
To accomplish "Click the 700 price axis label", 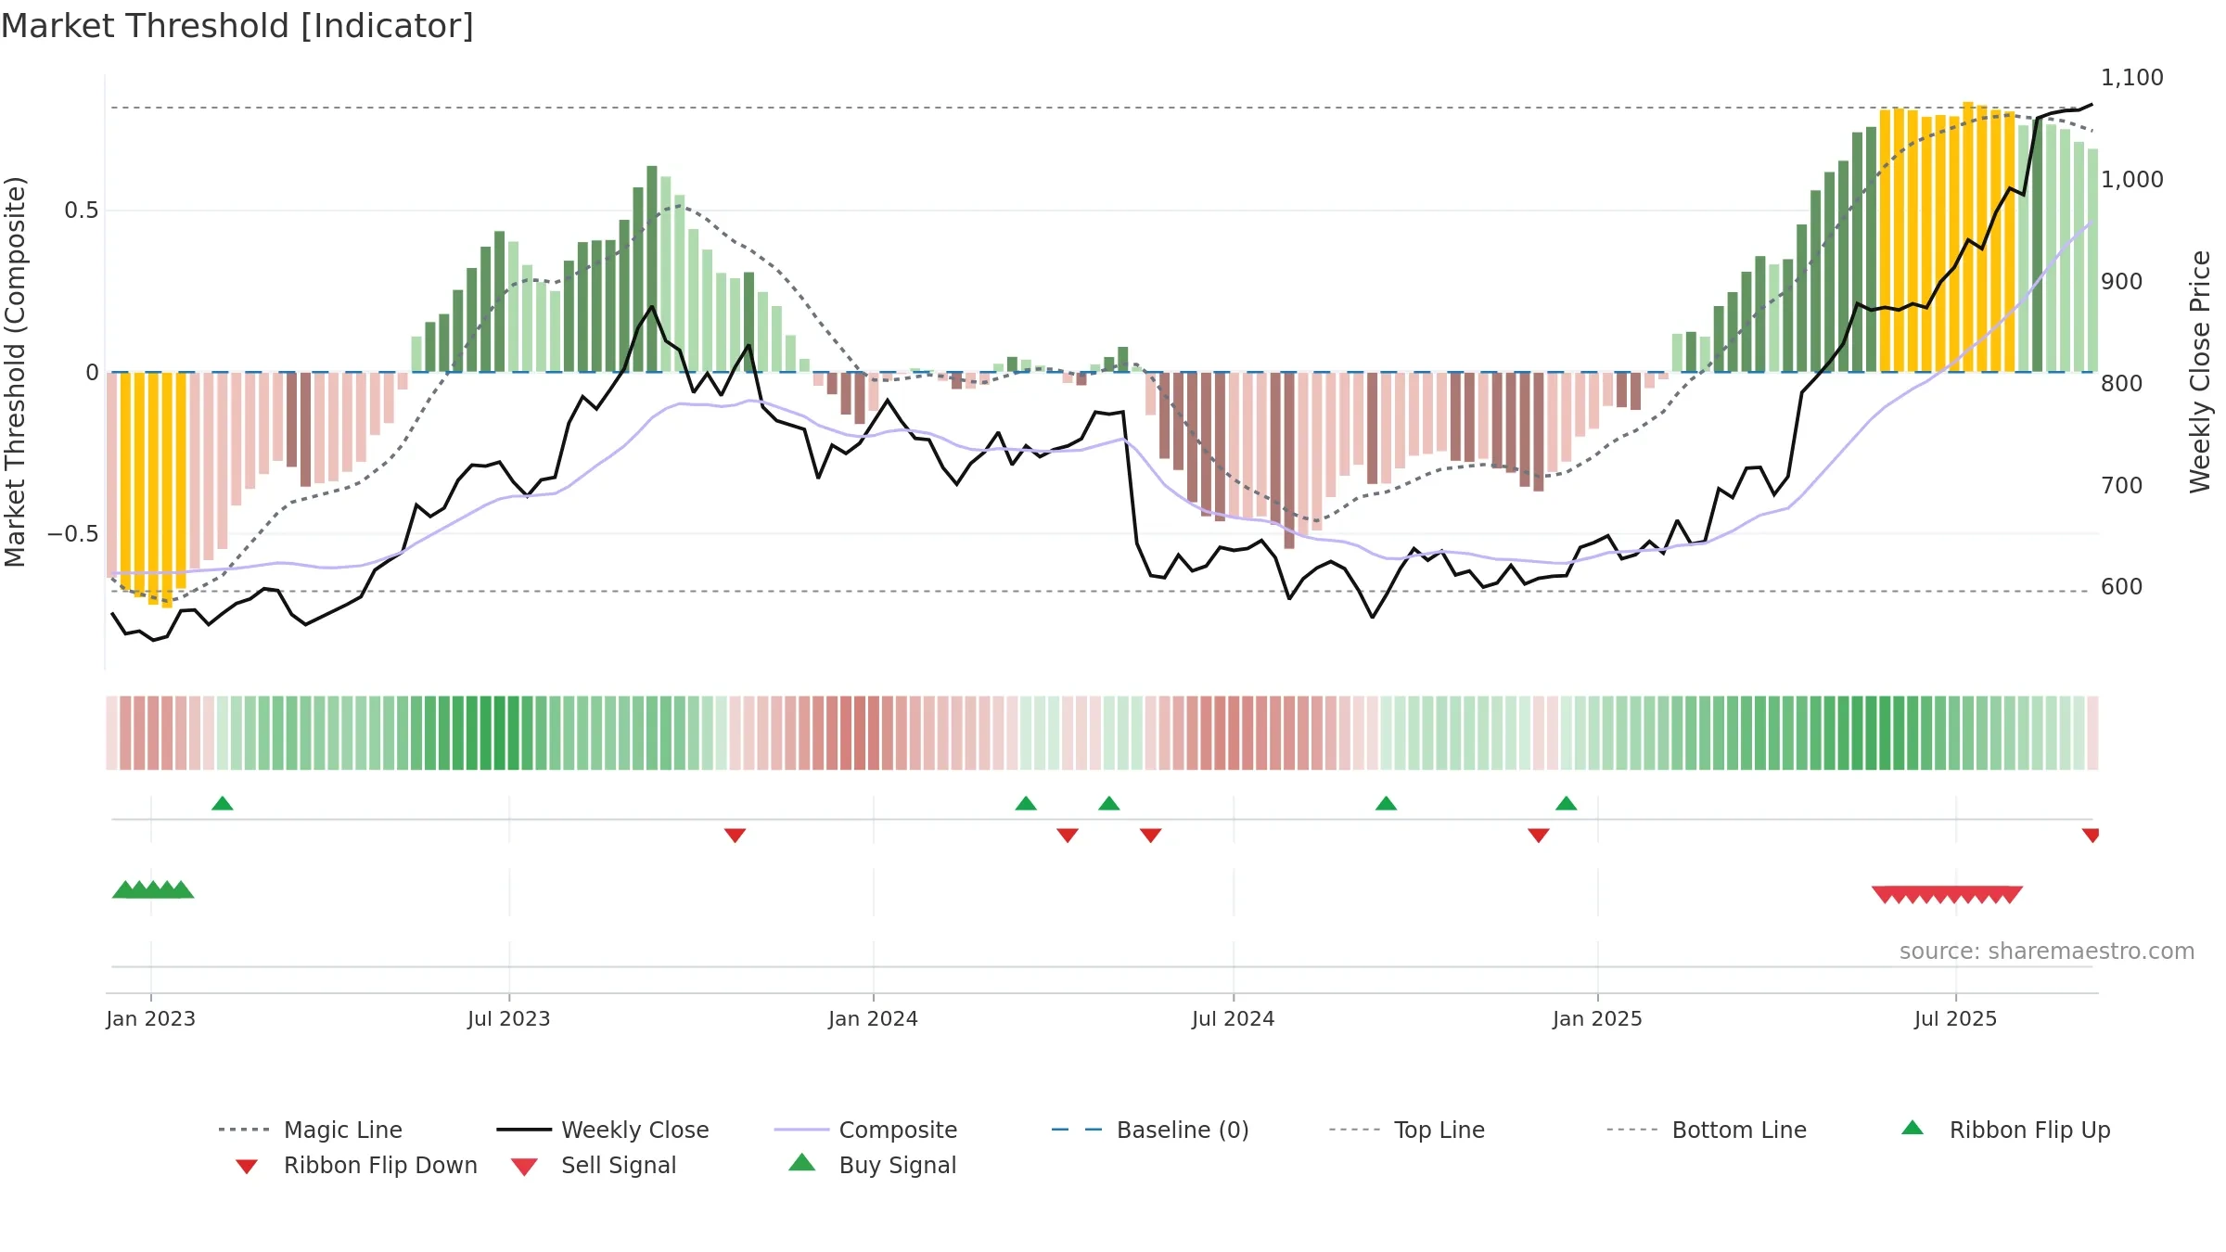I will click(x=2122, y=485).
